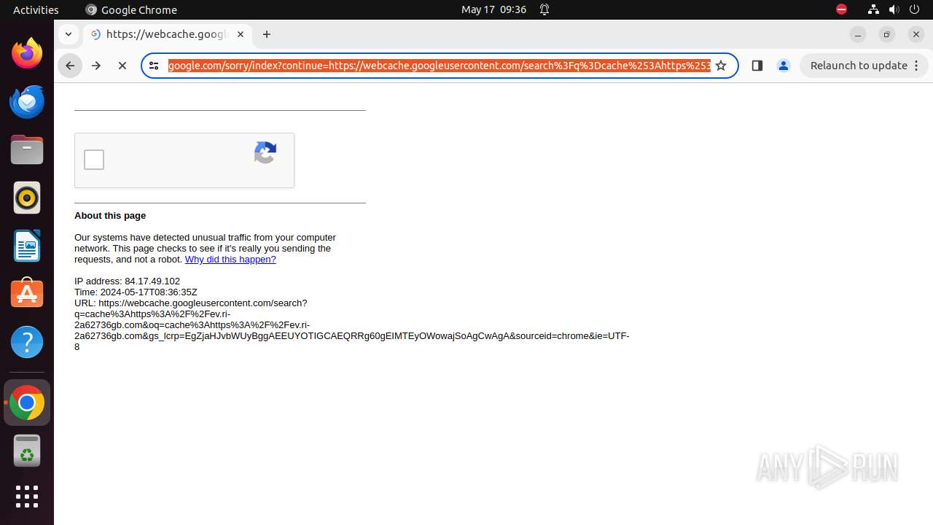933x525 pixels.
Task: Focus the address bar URL field
Action: coord(439,66)
